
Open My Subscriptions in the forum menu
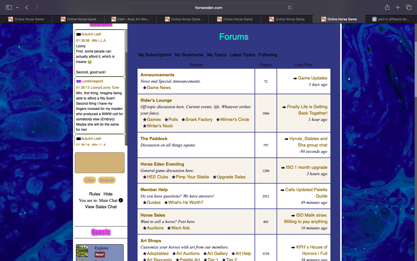[155, 55]
